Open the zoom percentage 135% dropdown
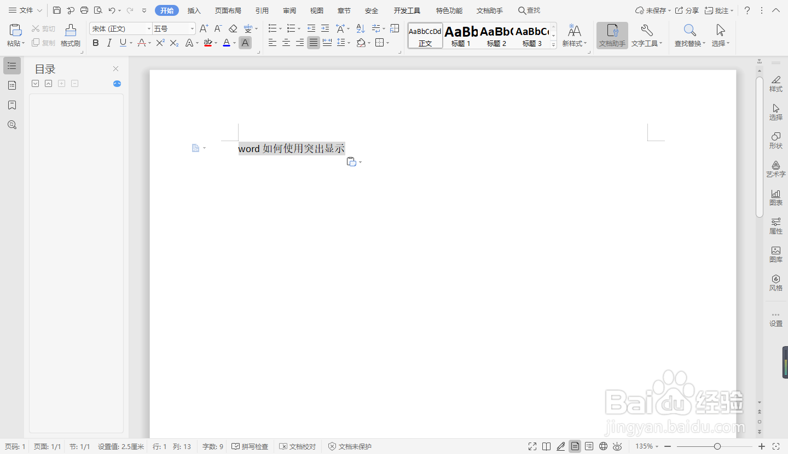This screenshot has width=788, height=454. click(x=647, y=446)
